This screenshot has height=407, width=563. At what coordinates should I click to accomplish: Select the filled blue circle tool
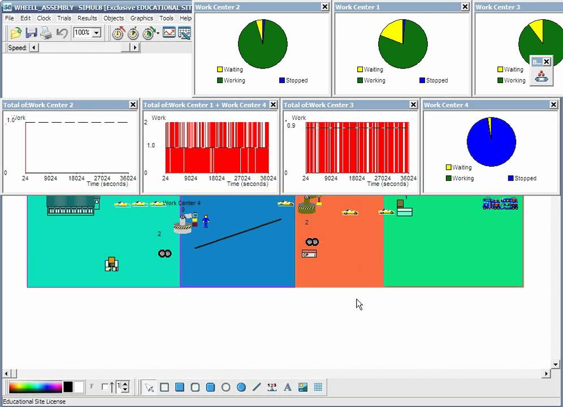point(241,387)
